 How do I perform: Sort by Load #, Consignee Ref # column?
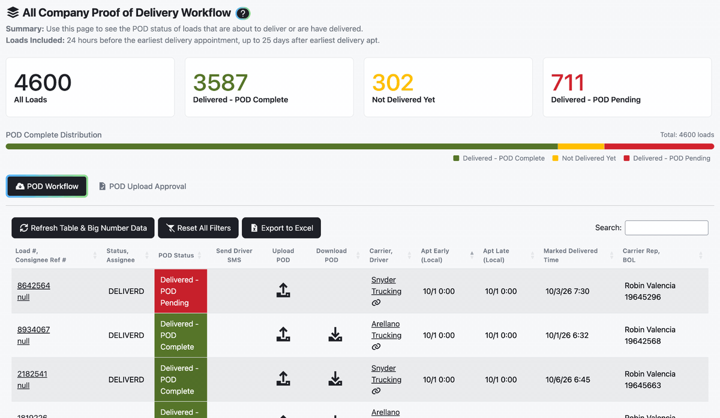56,255
